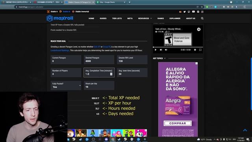Click the site search magnifier icon
Screen dimensions: 252x142
point(202,19)
